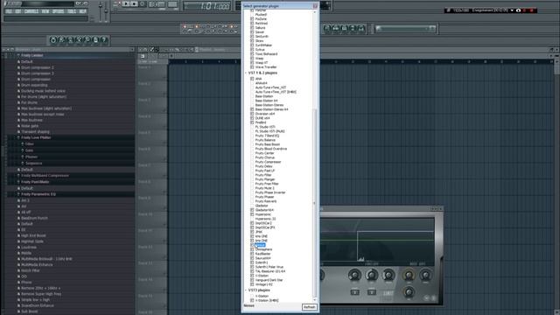Collapse Fruity Limiter in the browser
This screenshot has height=315, width=560.
[x=18, y=55]
